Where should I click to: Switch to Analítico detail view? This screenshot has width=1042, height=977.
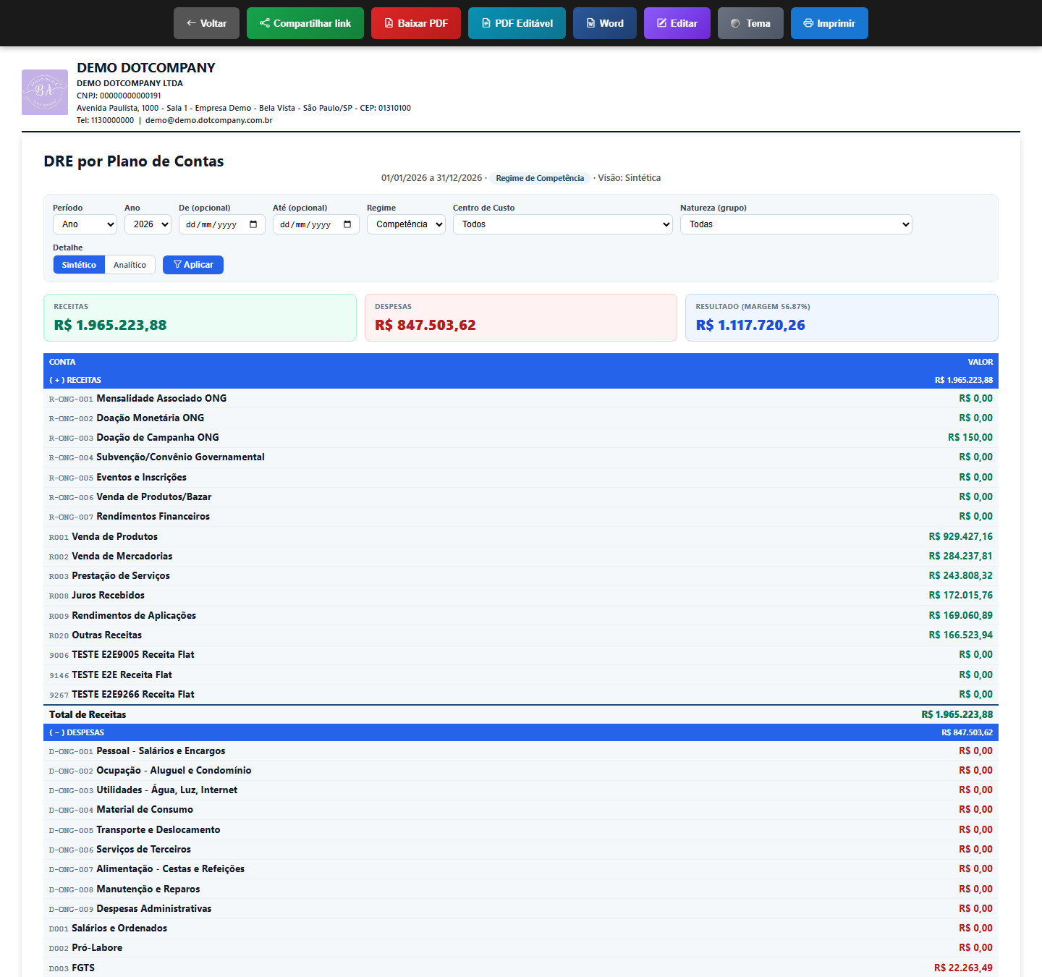[x=130, y=265]
